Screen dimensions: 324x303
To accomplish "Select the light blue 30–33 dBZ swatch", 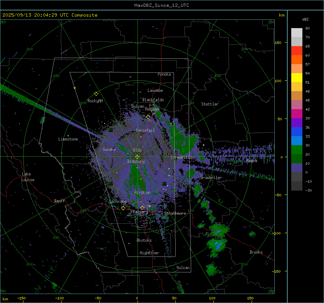I will [297, 141].
